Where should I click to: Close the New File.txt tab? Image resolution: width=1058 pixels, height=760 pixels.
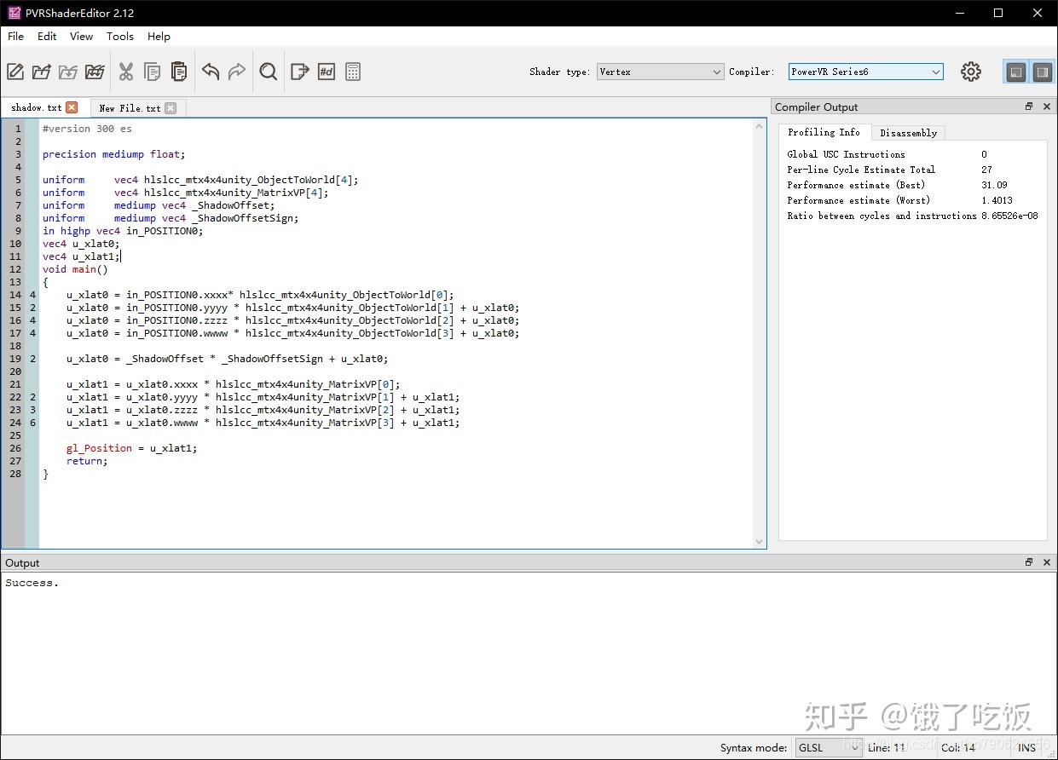(x=172, y=108)
